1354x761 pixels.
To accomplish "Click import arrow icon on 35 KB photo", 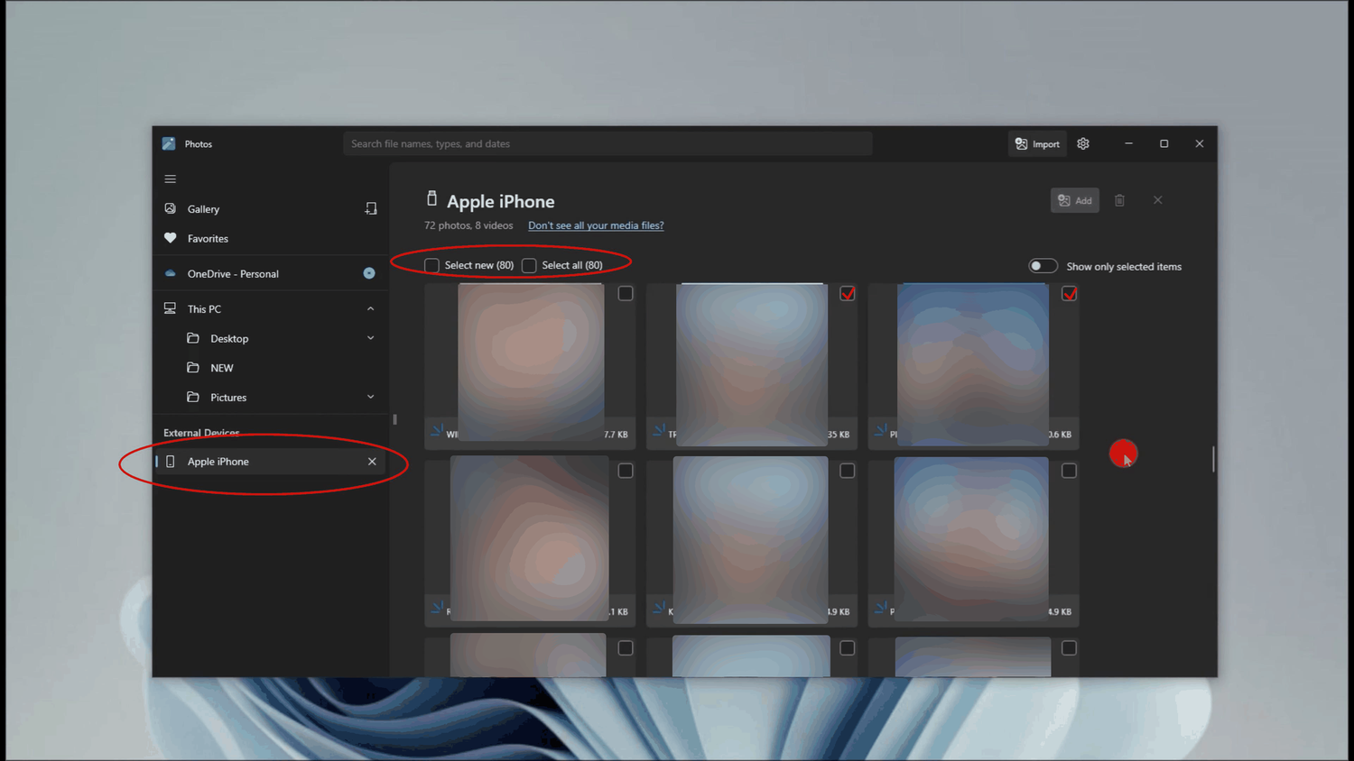I will coord(659,431).
